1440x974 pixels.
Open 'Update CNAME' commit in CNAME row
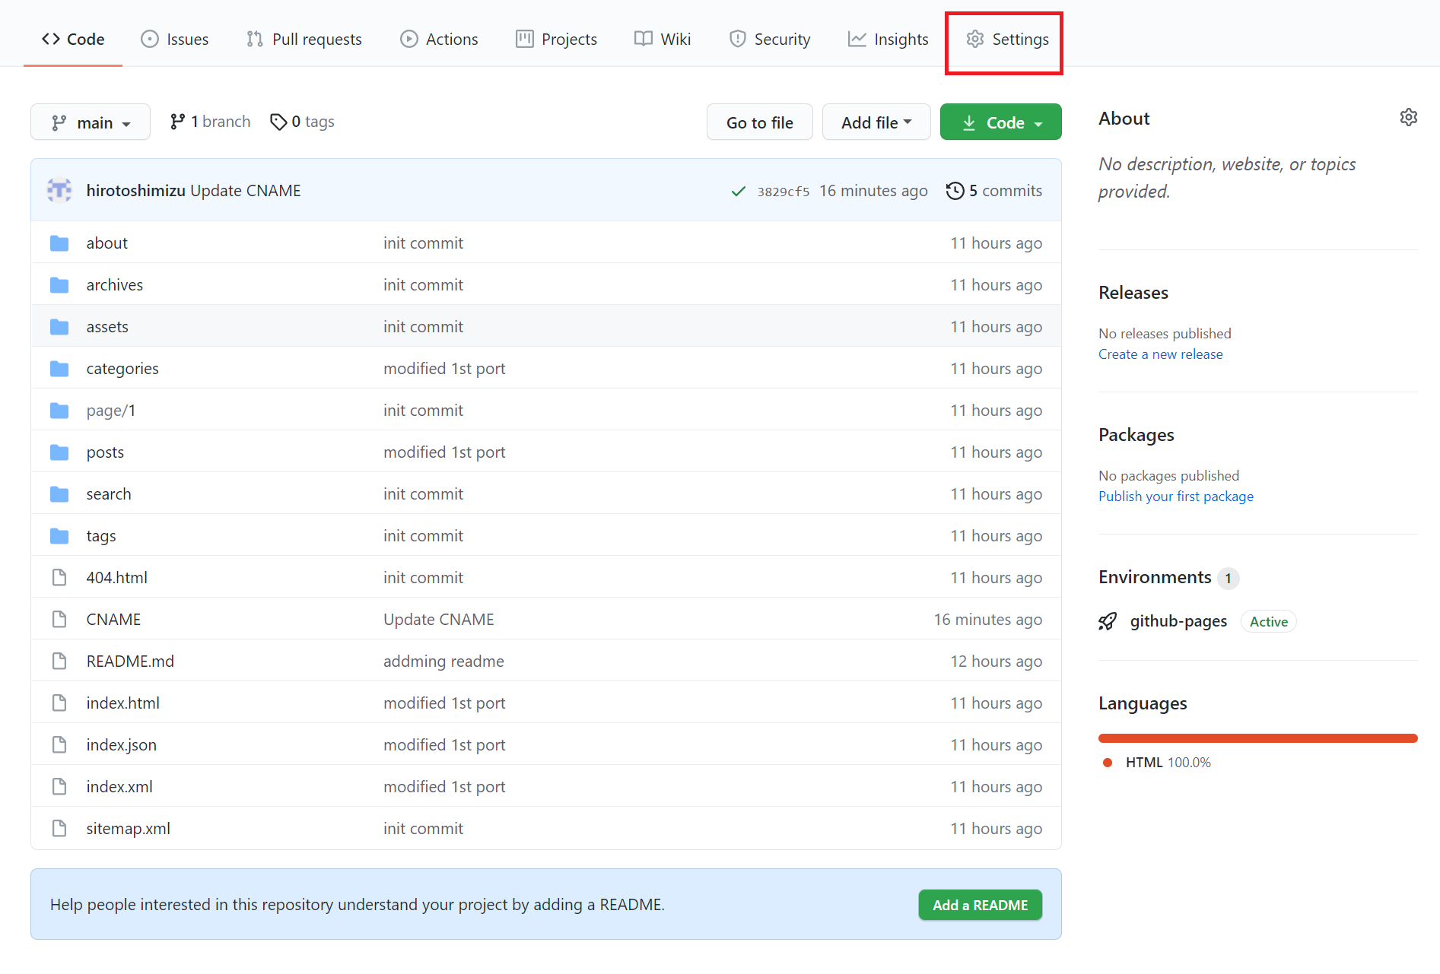pyautogui.click(x=439, y=619)
